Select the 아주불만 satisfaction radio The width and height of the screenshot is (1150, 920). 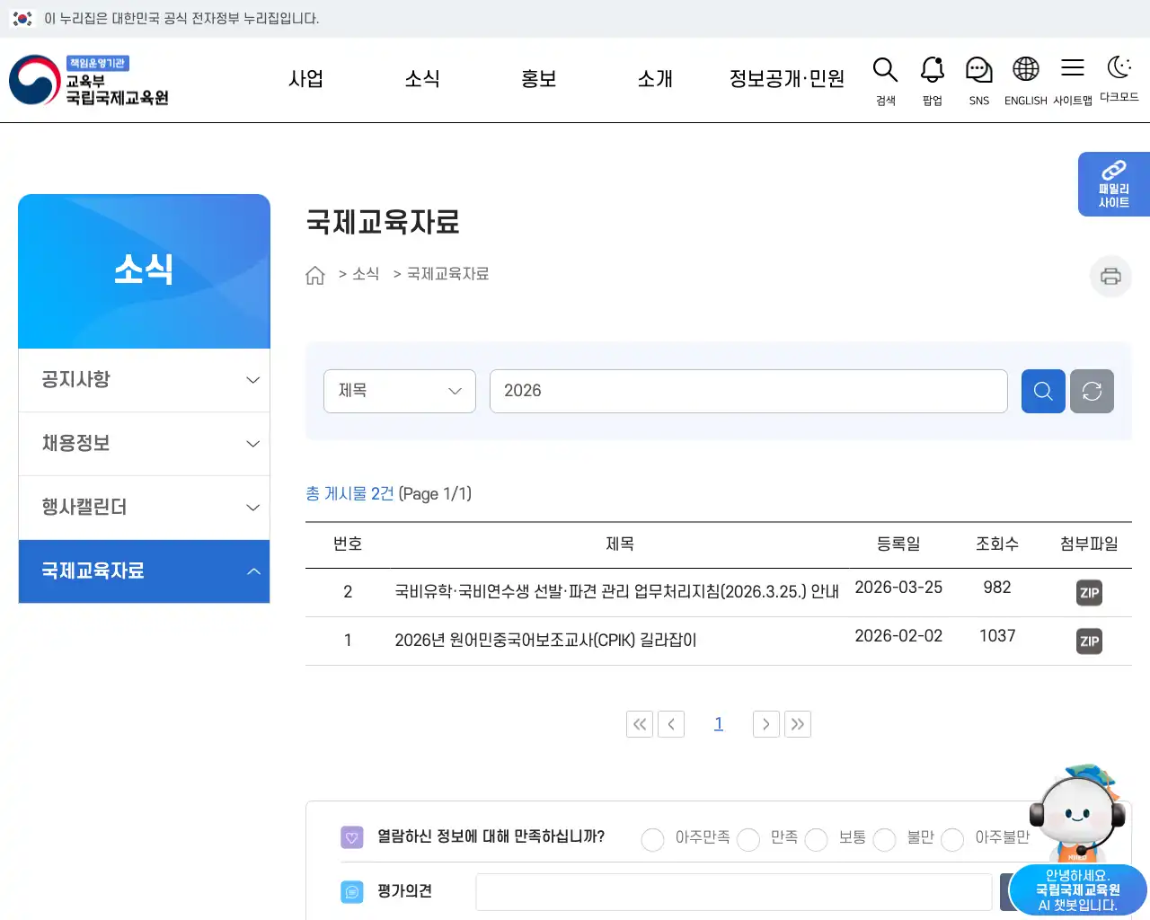(952, 839)
